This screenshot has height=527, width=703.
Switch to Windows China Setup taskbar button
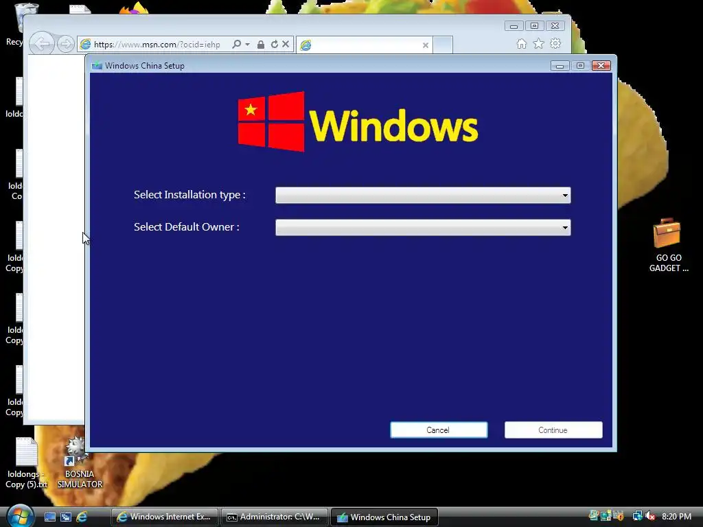[x=384, y=517]
